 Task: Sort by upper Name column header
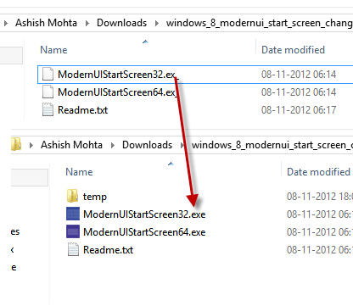pyautogui.click(x=53, y=50)
